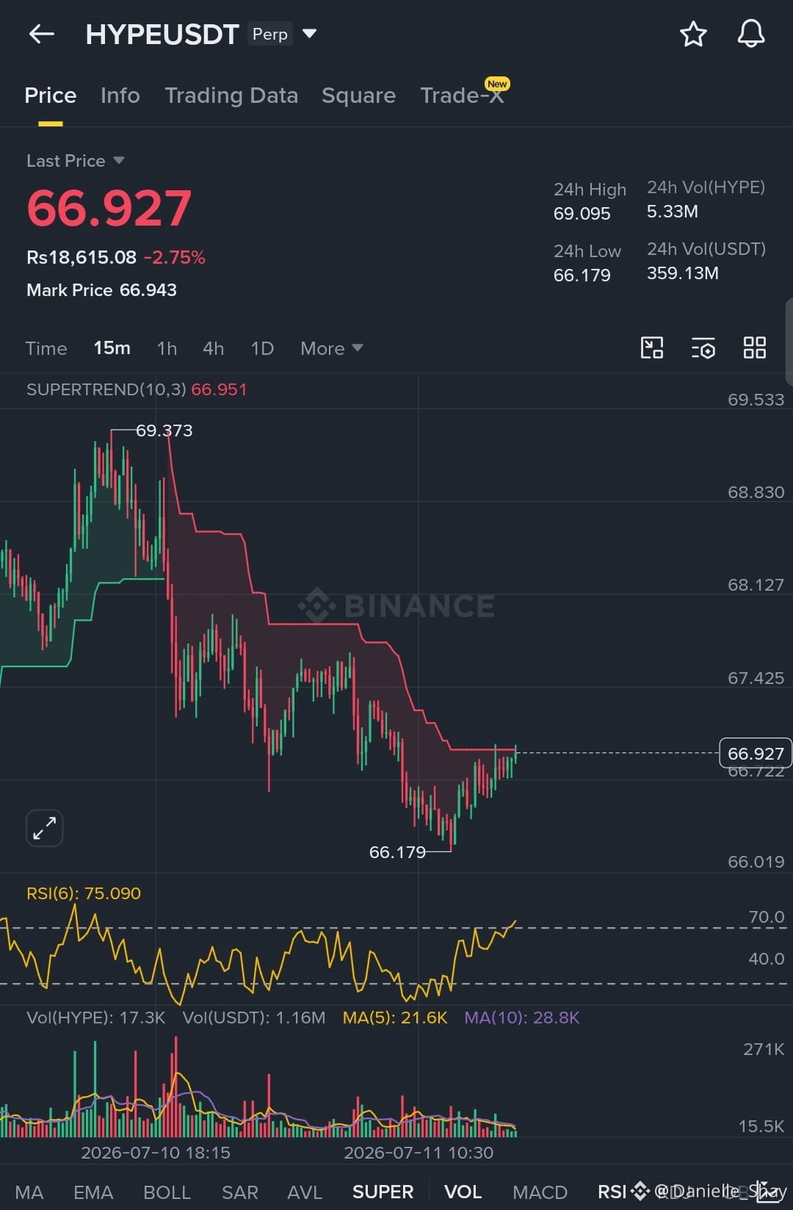Toggle the SAR indicator
The width and height of the screenshot is (793, 1210).
click(x=239, y=1192)
